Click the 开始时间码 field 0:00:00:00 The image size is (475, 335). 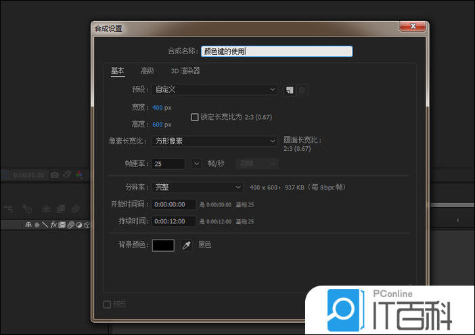pyautogui.click(x=174, y=204)
